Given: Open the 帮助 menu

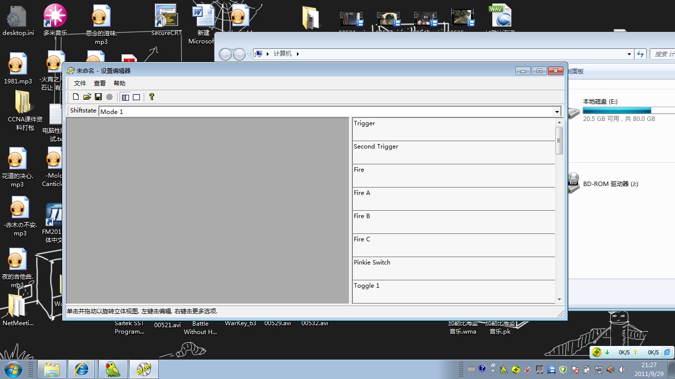Looking at the screenshot, I should pyautogui.click(x=120, y=83).
